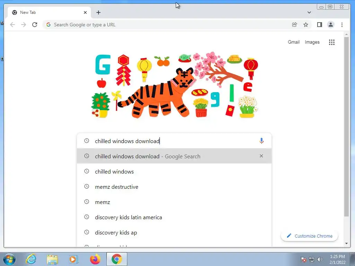
Task: Choose the 'memz' suggestion
Action: (174, 202)
